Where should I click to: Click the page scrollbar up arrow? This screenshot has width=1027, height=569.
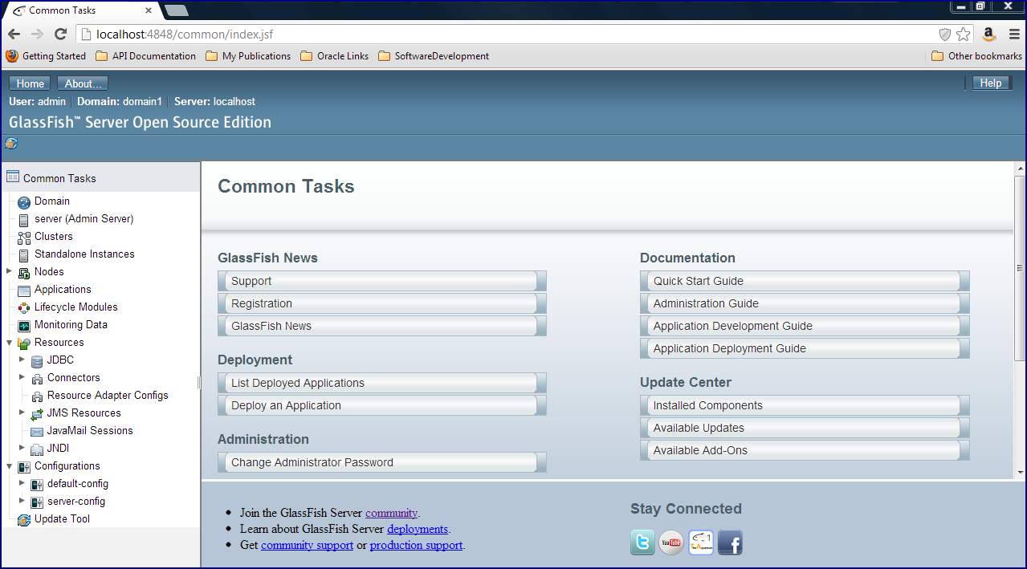tap(1021, 169)
